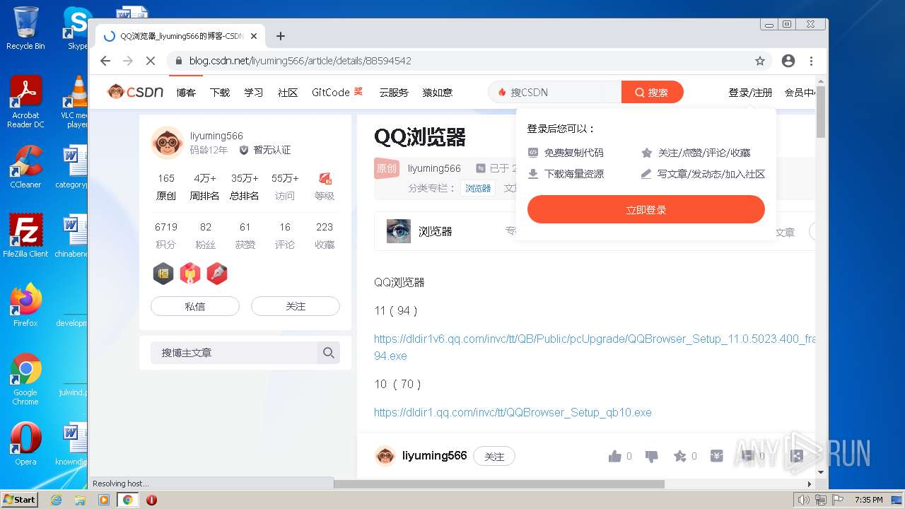Open 猿如意 in CSDN navigation
Viewport: 905px width, 509px height.
437,93
